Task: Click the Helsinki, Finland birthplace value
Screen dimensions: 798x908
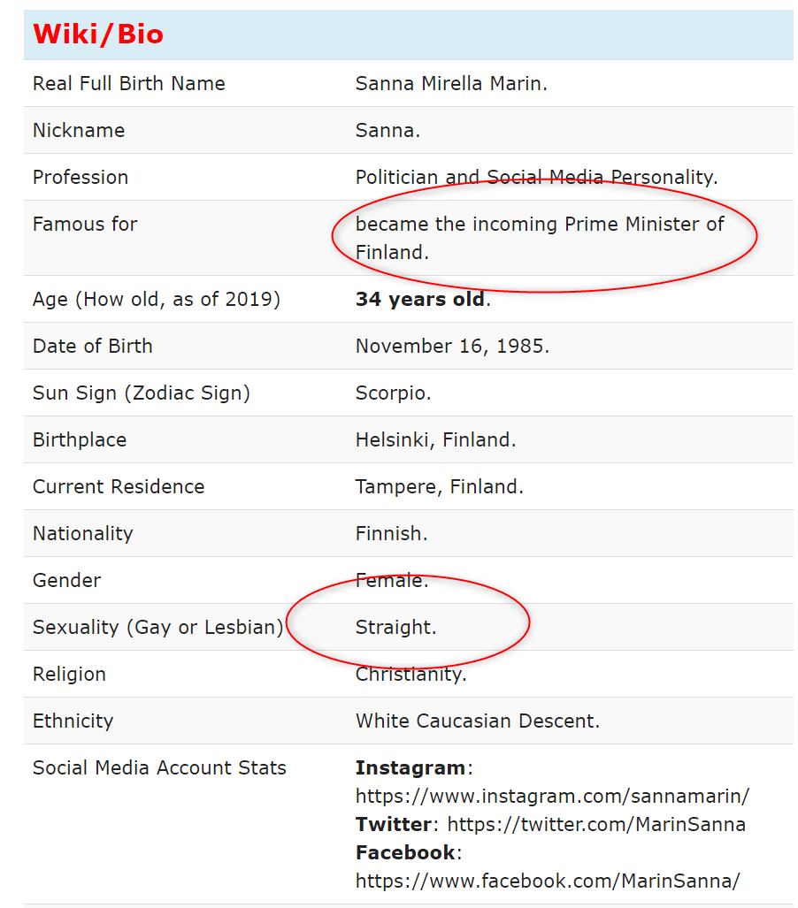Action: (x=435, y=439)
